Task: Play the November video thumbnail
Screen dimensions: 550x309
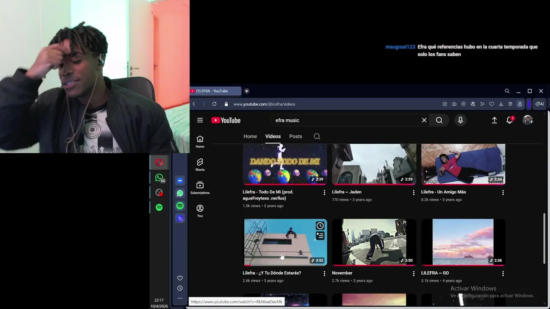Action: click(374, 242)
